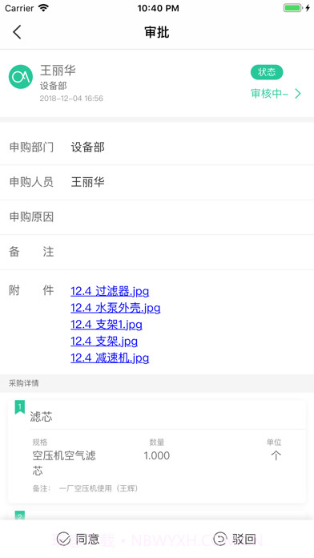Tap the spec value 空压机空气滤芯
This screenshot has height=558, width=314.
[x=64, y=463]
